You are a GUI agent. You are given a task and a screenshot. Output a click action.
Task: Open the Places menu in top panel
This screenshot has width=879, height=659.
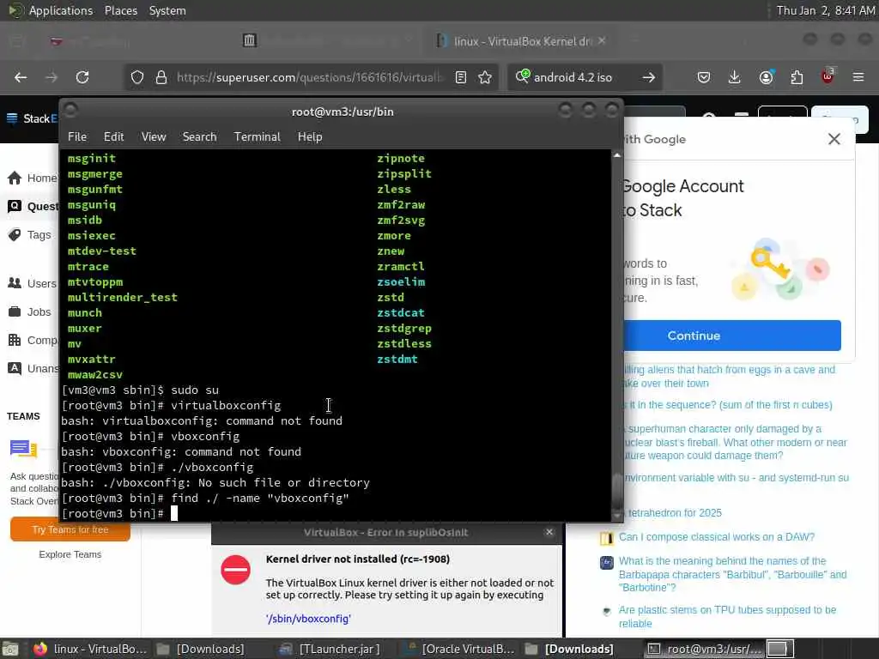click(121, 10)
